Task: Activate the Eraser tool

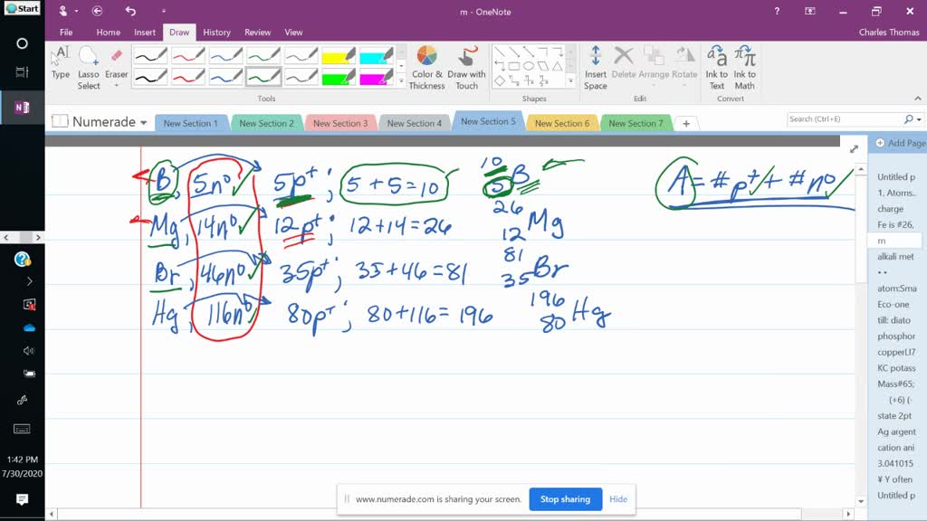Action: [116, 65]
